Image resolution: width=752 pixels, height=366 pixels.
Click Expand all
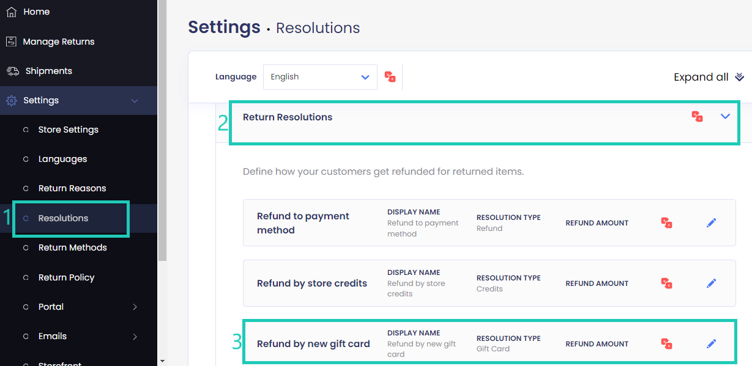pyautogui.click(x=708, y=76)
